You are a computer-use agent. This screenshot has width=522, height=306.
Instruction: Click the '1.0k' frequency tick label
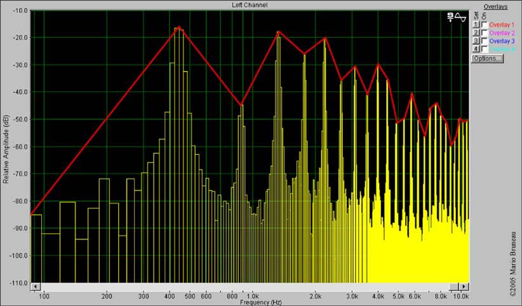tap(253, 296)
